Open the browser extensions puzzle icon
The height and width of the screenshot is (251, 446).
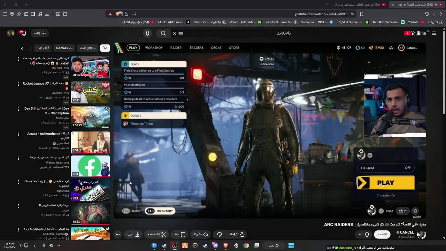pos(65,14)
